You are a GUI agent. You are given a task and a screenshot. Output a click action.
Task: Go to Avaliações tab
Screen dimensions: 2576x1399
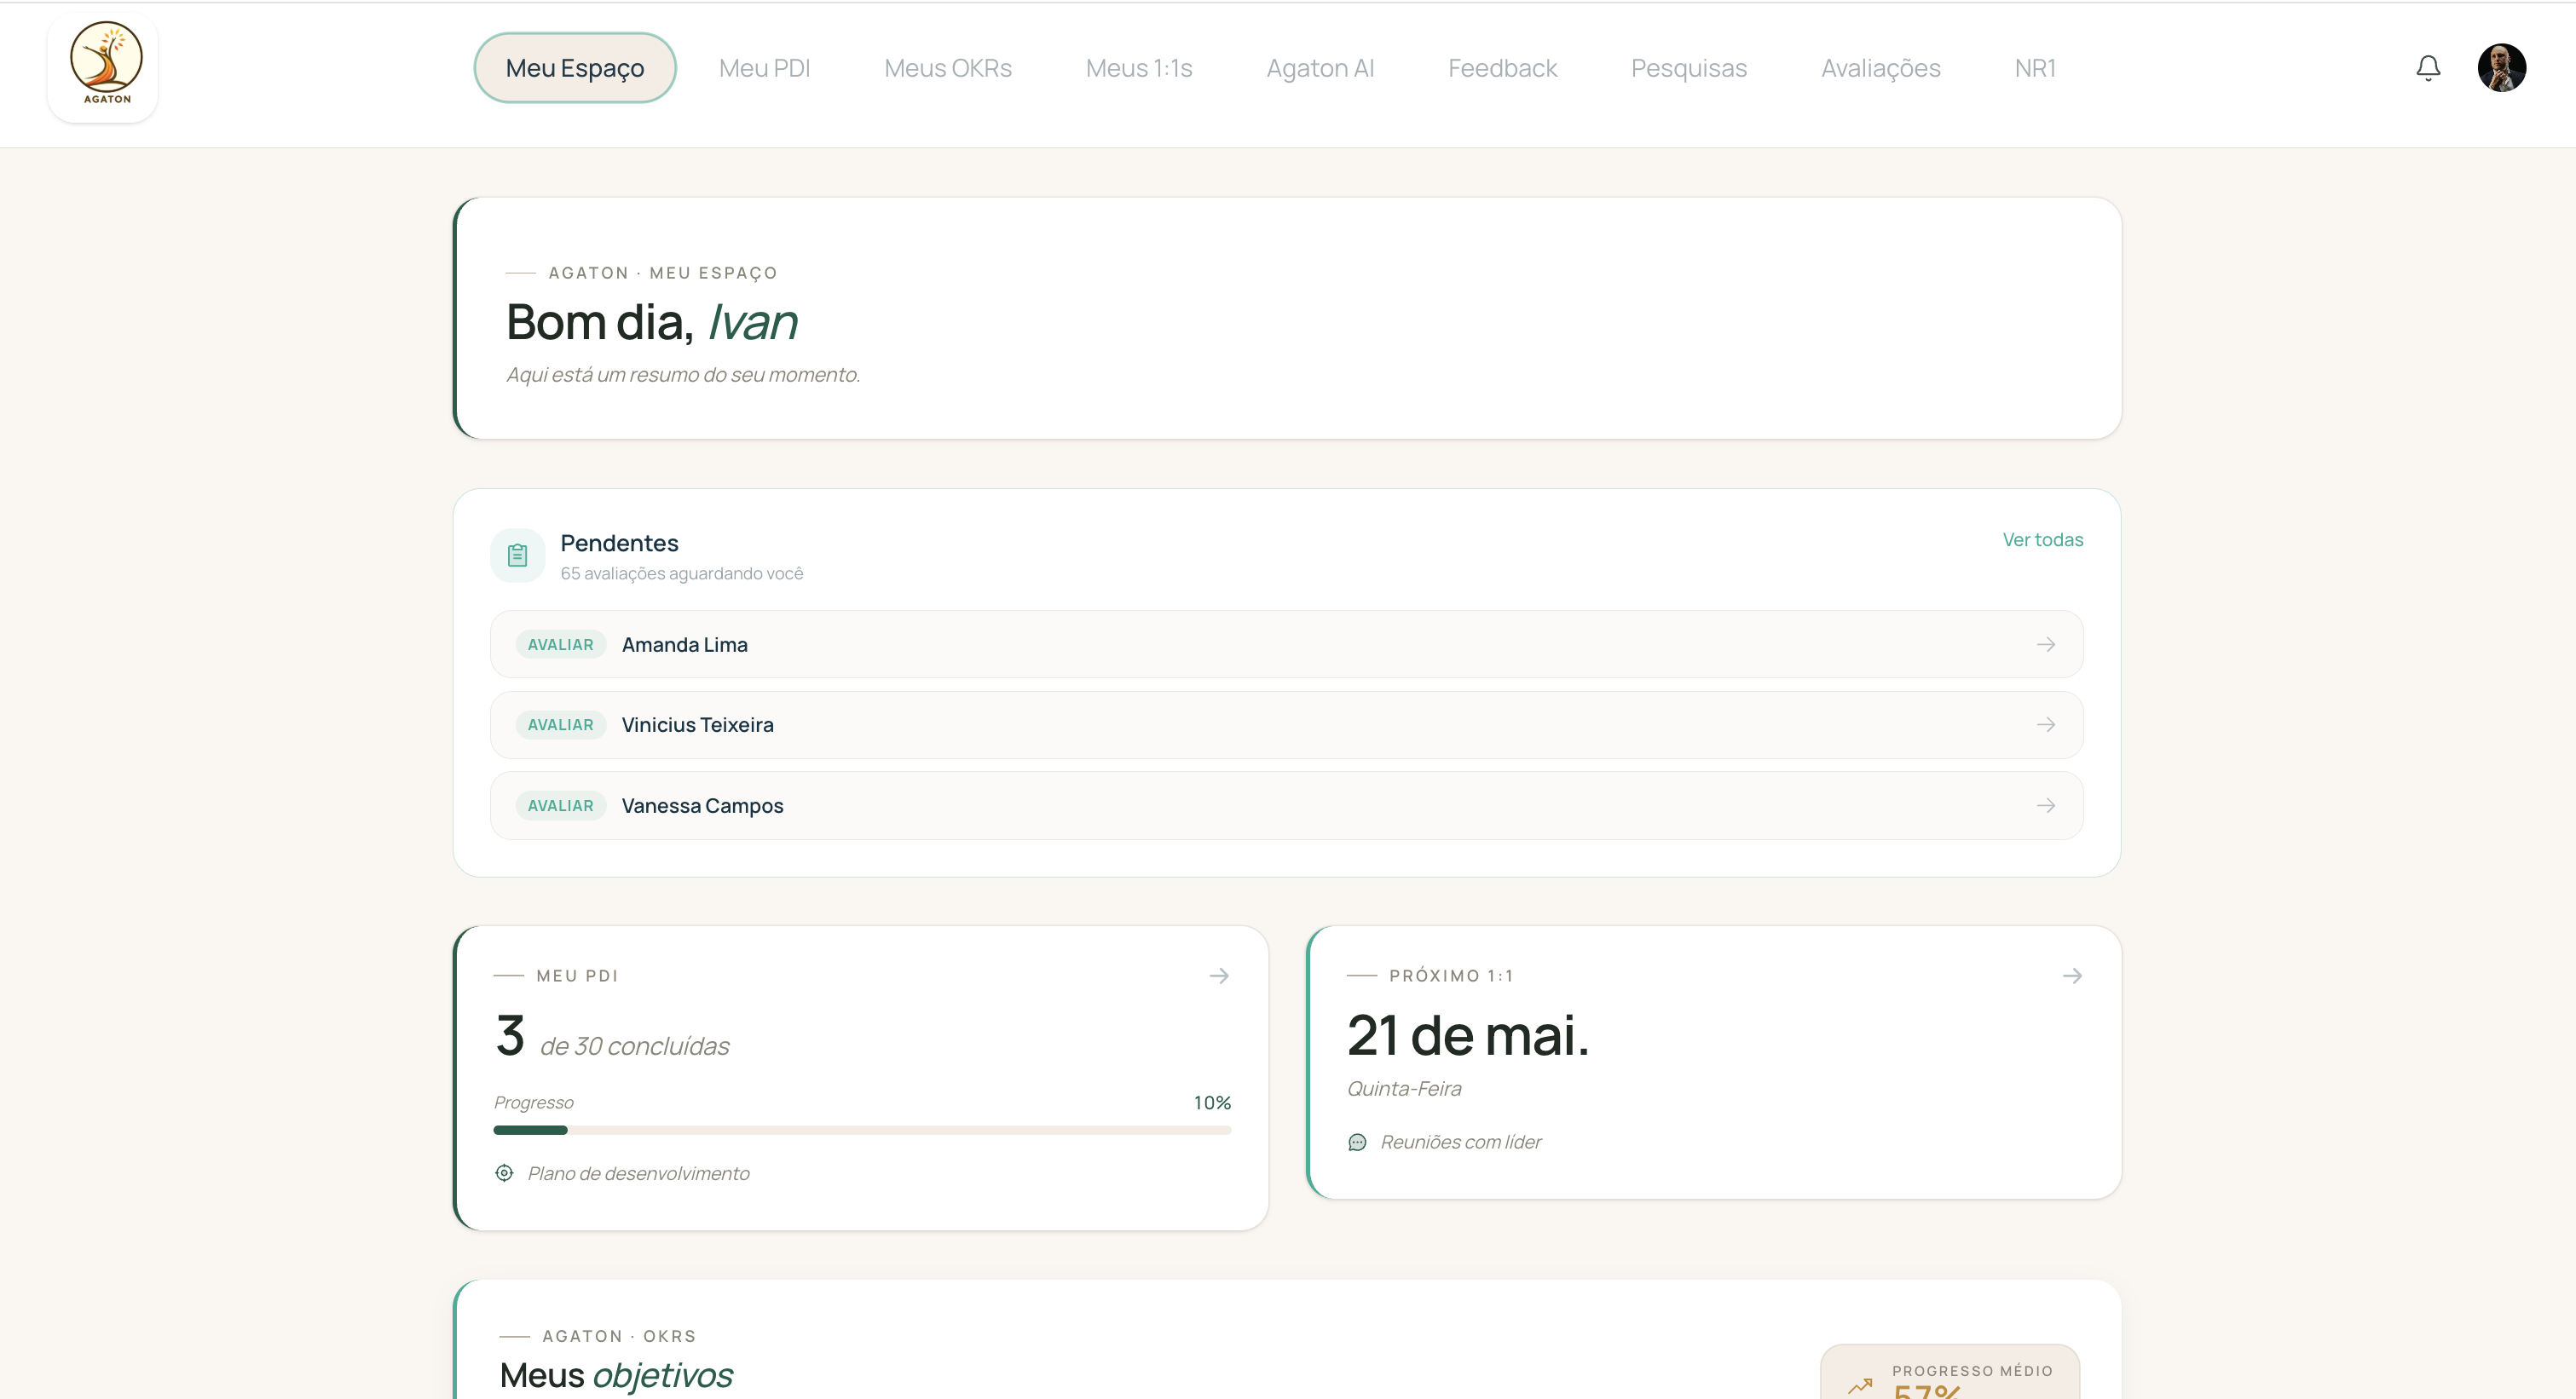[x=1880, y=68]
